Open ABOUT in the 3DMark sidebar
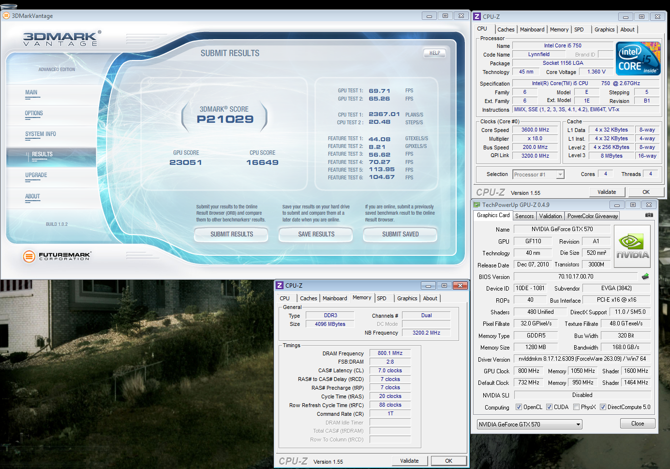This screenshot has width=670, height=469. (32, 196)
